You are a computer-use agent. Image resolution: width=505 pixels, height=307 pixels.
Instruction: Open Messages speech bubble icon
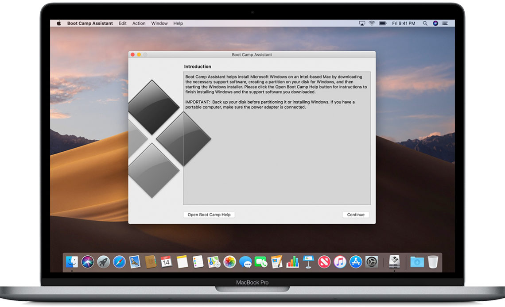point(245,262)
